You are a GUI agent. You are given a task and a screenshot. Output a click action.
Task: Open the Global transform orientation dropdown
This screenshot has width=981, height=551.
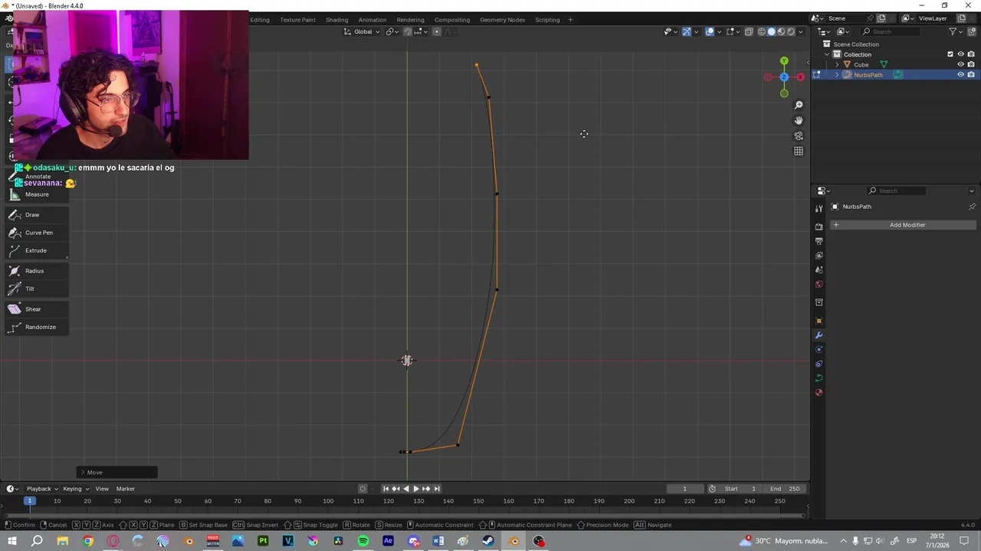point(362,31)
